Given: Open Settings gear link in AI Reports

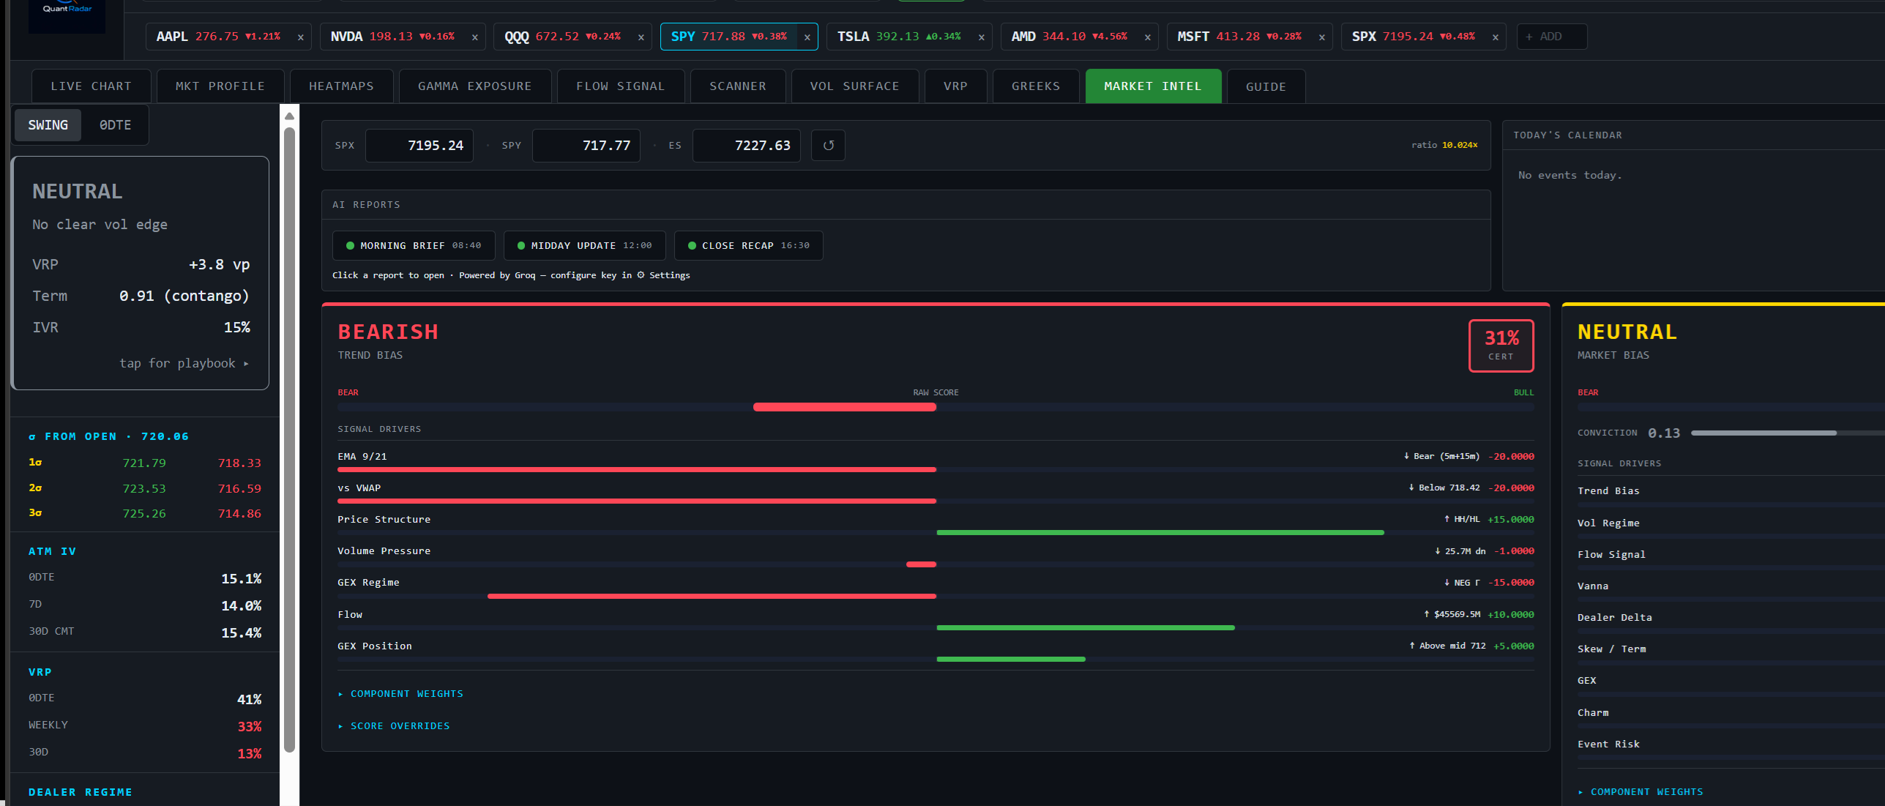Looking at the screenshot, I should pyautogui.click(x=663, y=275).
